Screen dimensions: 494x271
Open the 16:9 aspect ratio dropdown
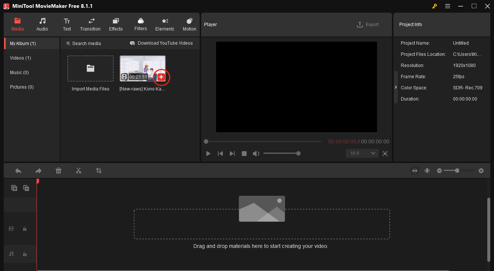(362, 153)
